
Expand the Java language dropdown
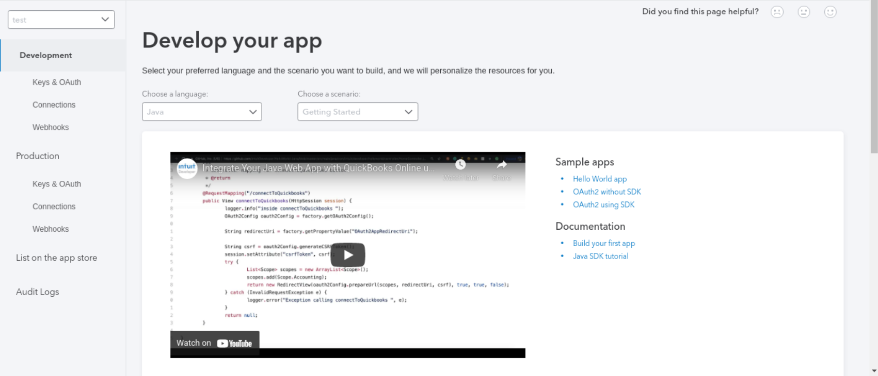click(202, 112)
